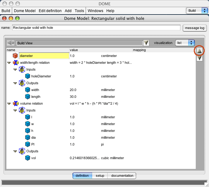Open the Tools menu

(x=79, y=11)
